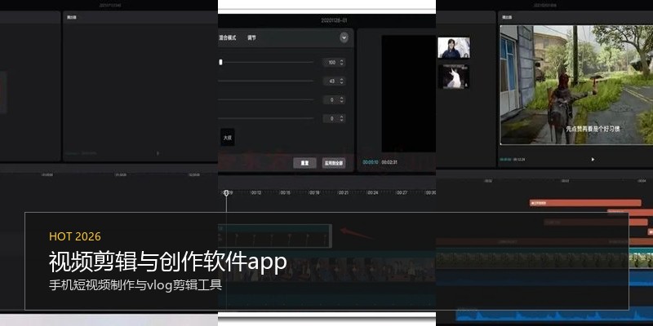Select the white figure thumbnail in the right window
The width and height of the screenshot is (653, 326).
[x=454, y=77]
